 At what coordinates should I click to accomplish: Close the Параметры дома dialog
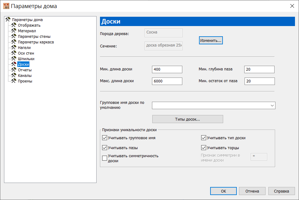(292, 6)
